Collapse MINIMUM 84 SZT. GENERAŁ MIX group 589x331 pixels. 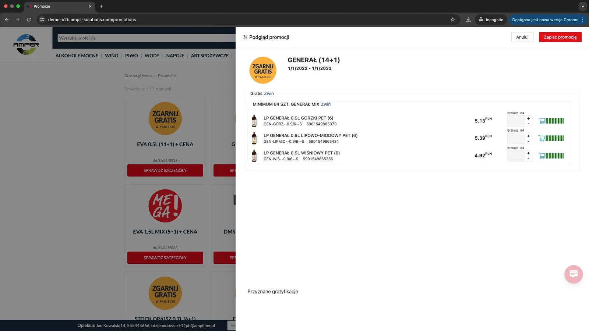coord(326,104)
